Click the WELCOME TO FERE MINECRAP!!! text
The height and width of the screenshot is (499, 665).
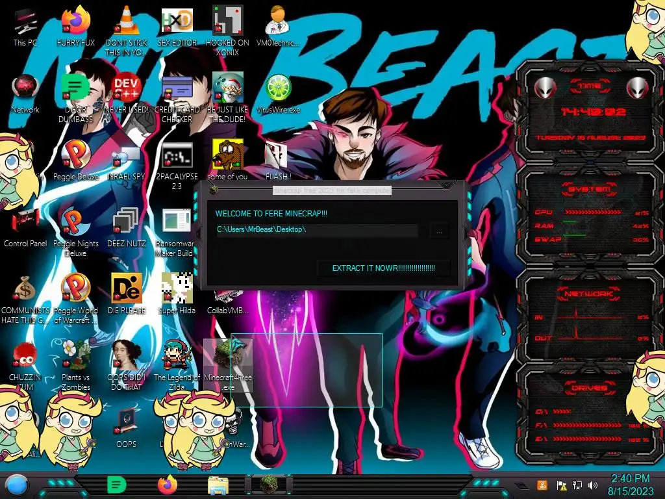[271, 213]
